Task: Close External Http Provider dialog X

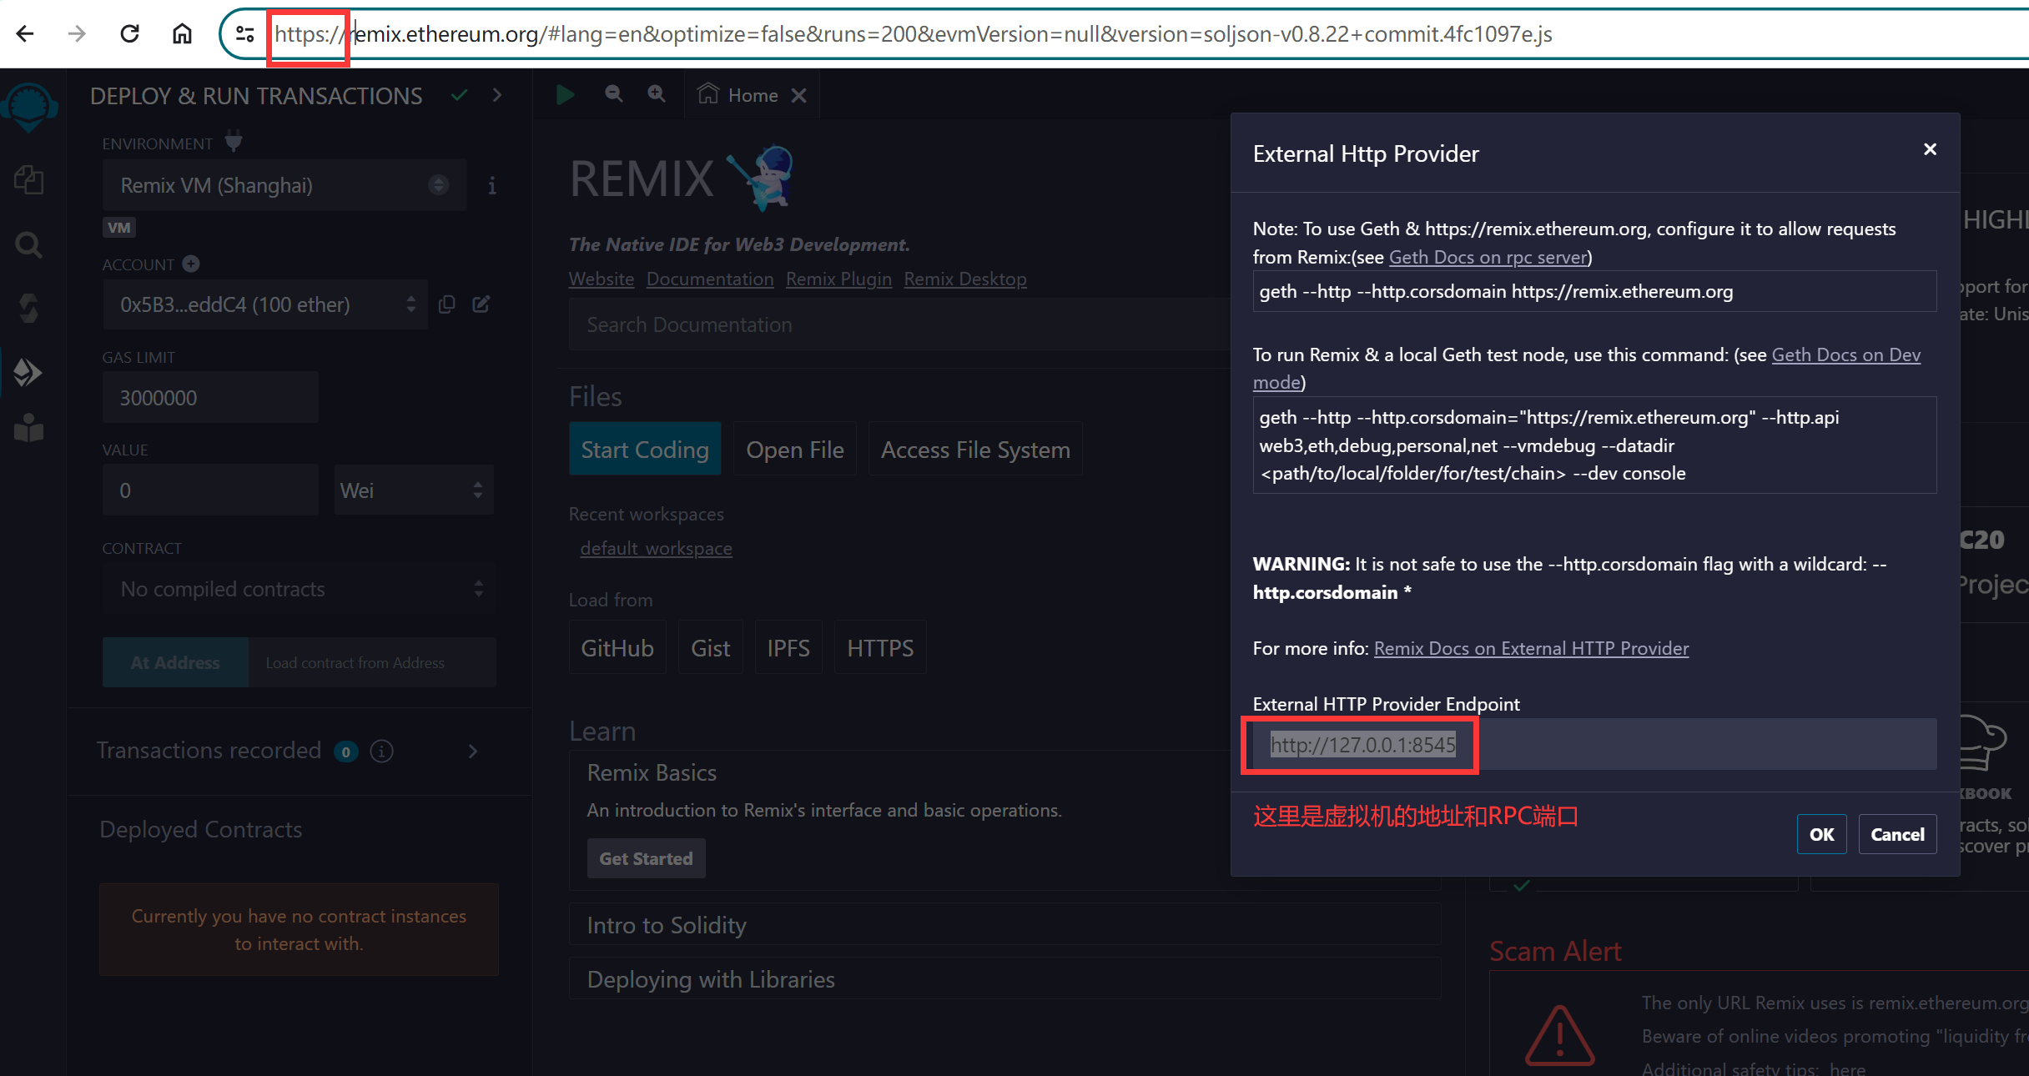Action: pyautogui.click(x=1930, y=149)
